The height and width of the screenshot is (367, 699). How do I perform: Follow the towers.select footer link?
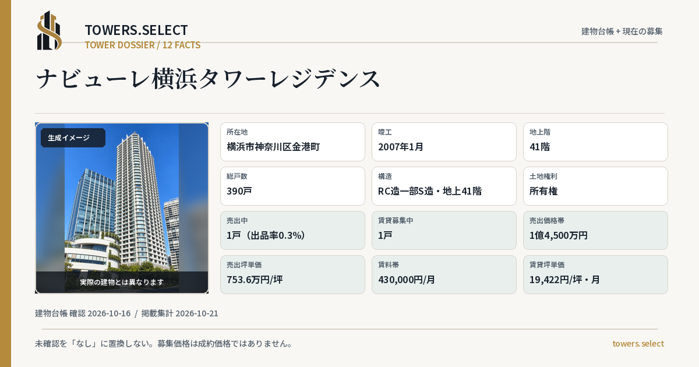(x=638, y=344)
